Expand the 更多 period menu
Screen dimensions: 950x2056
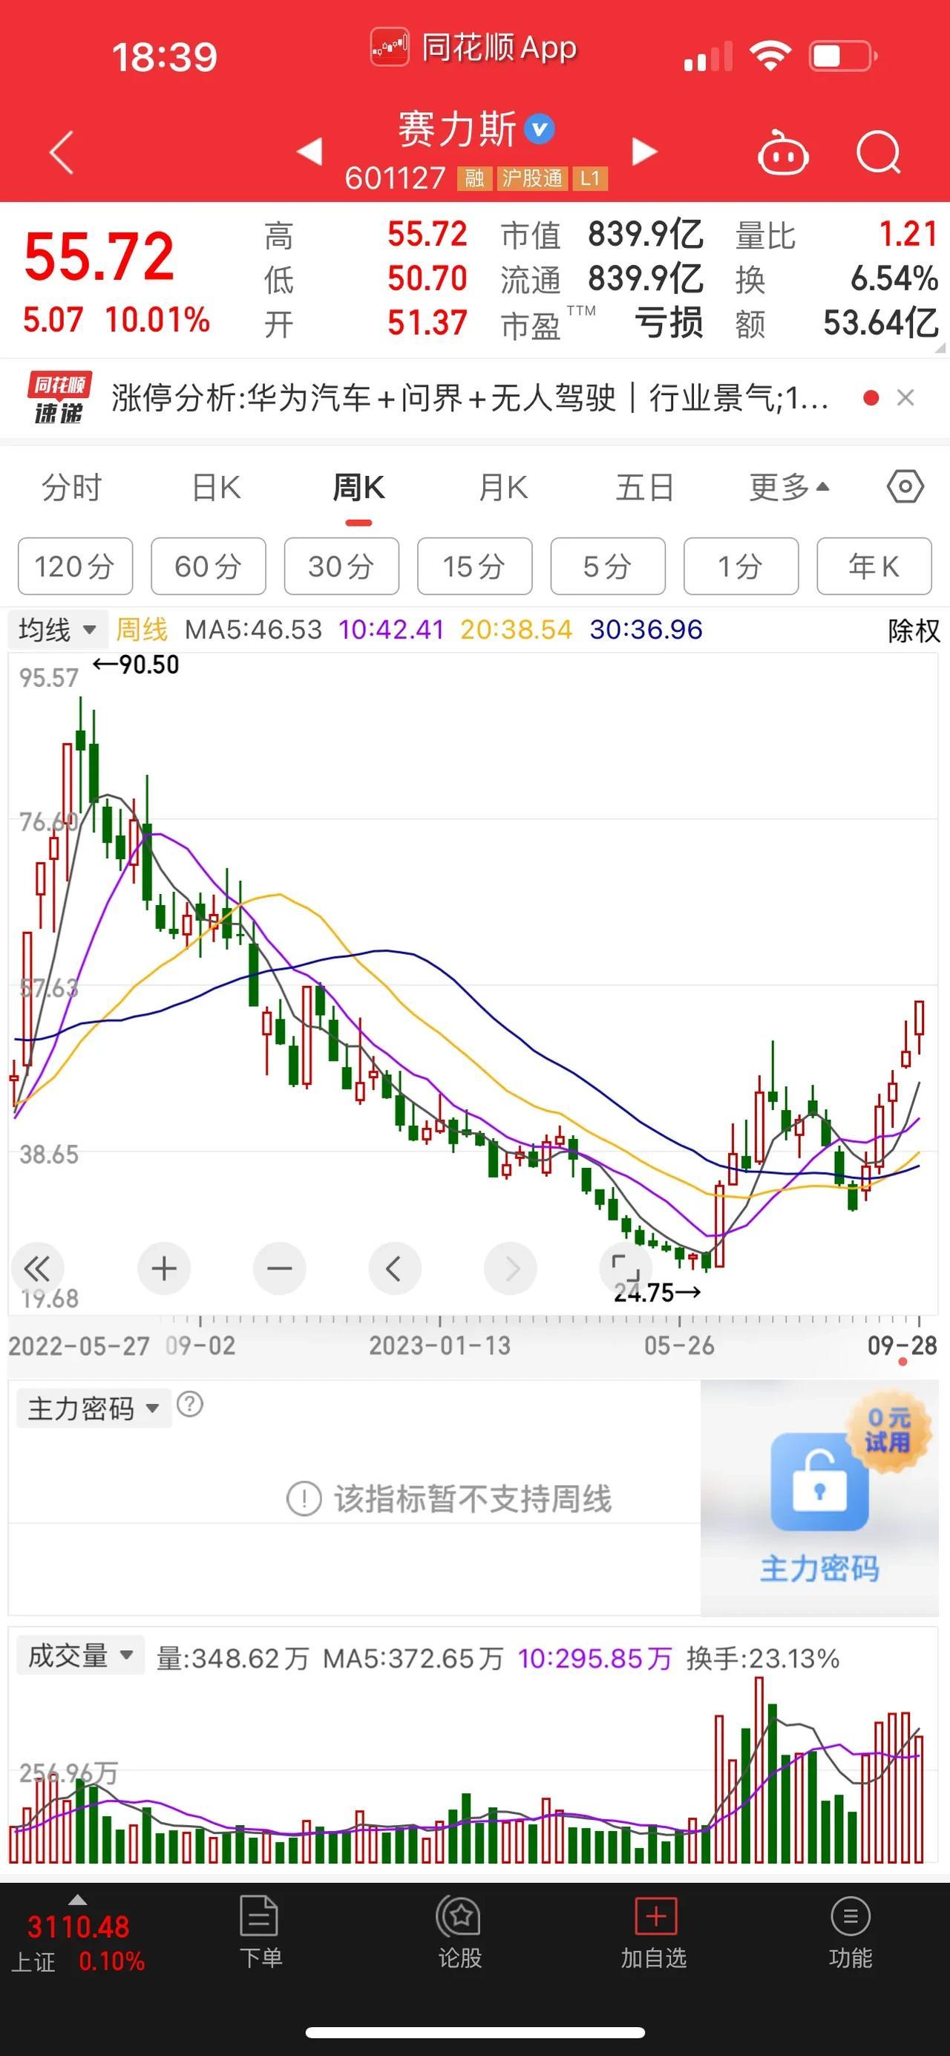(789, 486)
